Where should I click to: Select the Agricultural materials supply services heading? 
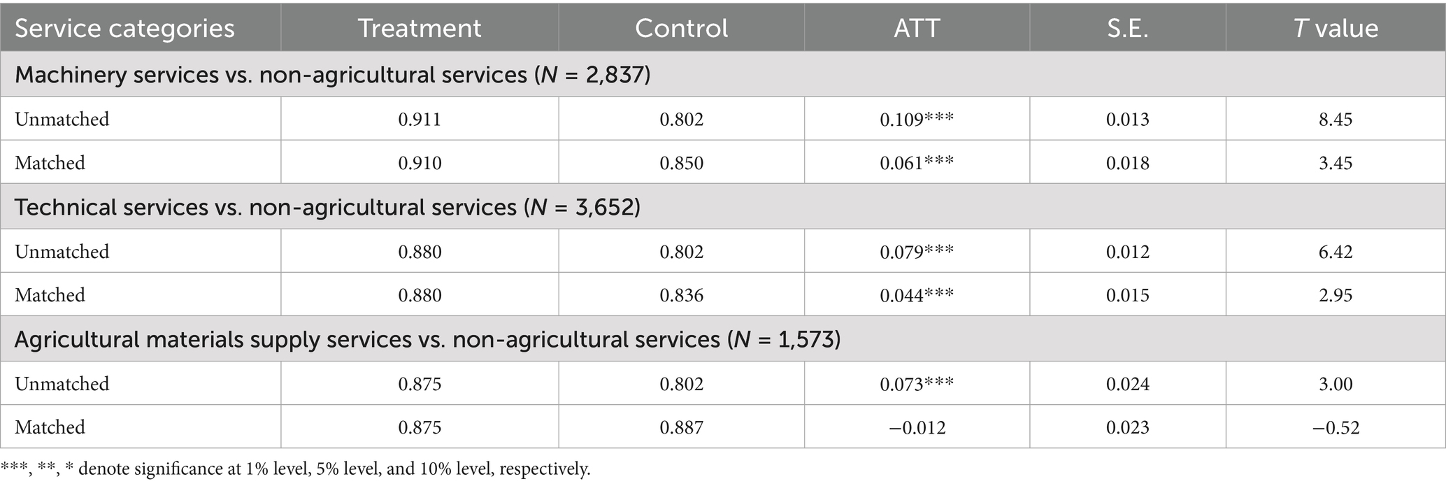pos(427,339)
